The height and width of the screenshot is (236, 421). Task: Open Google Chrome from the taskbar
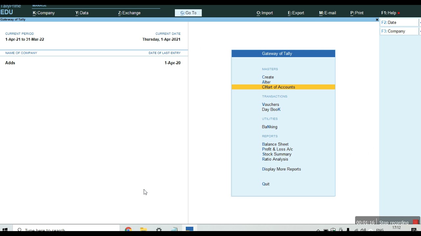coord(128,229)
